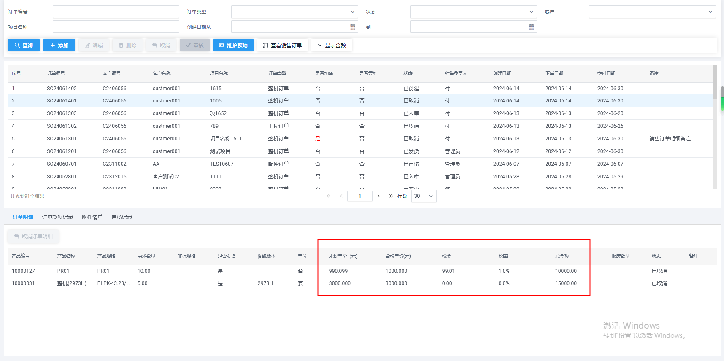The height and width of the screenshot is (361, 724).
Task: Click the 添加 add button
Action: pos(59,45)
